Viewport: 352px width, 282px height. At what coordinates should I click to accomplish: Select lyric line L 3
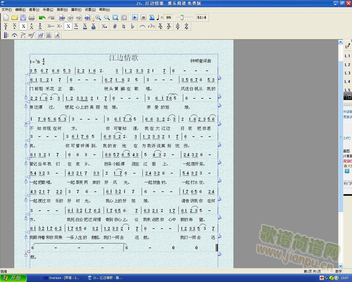click(348, 73)
